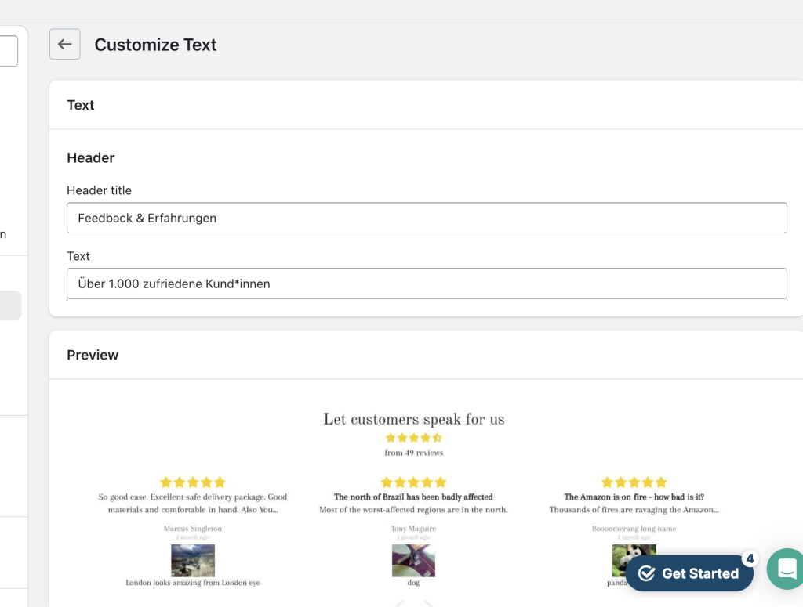Click the highlighted sidebar item on the left
This screenshot has height=607, width=803.
click(10, 305)
